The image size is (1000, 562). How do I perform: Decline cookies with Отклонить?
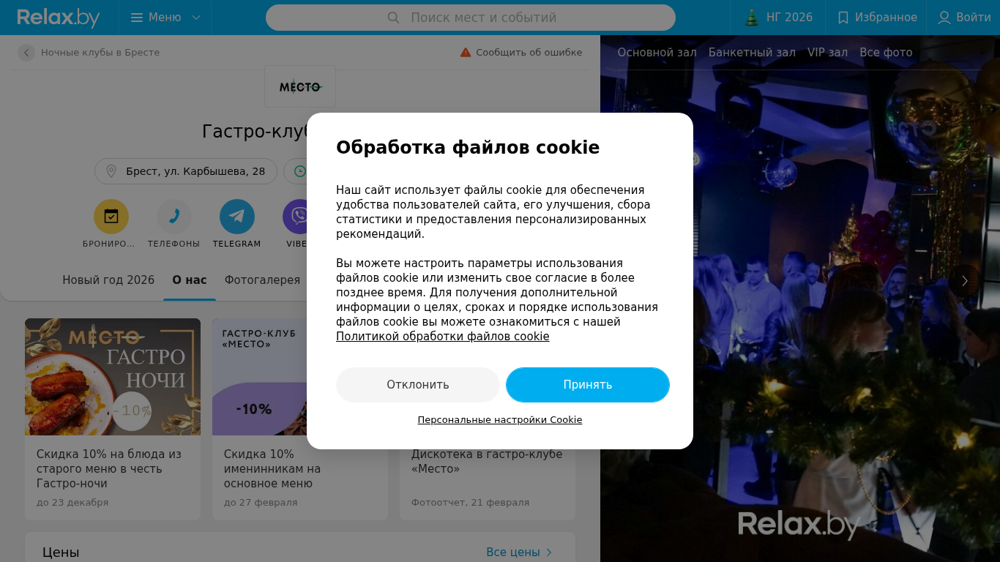pos(418,385)
